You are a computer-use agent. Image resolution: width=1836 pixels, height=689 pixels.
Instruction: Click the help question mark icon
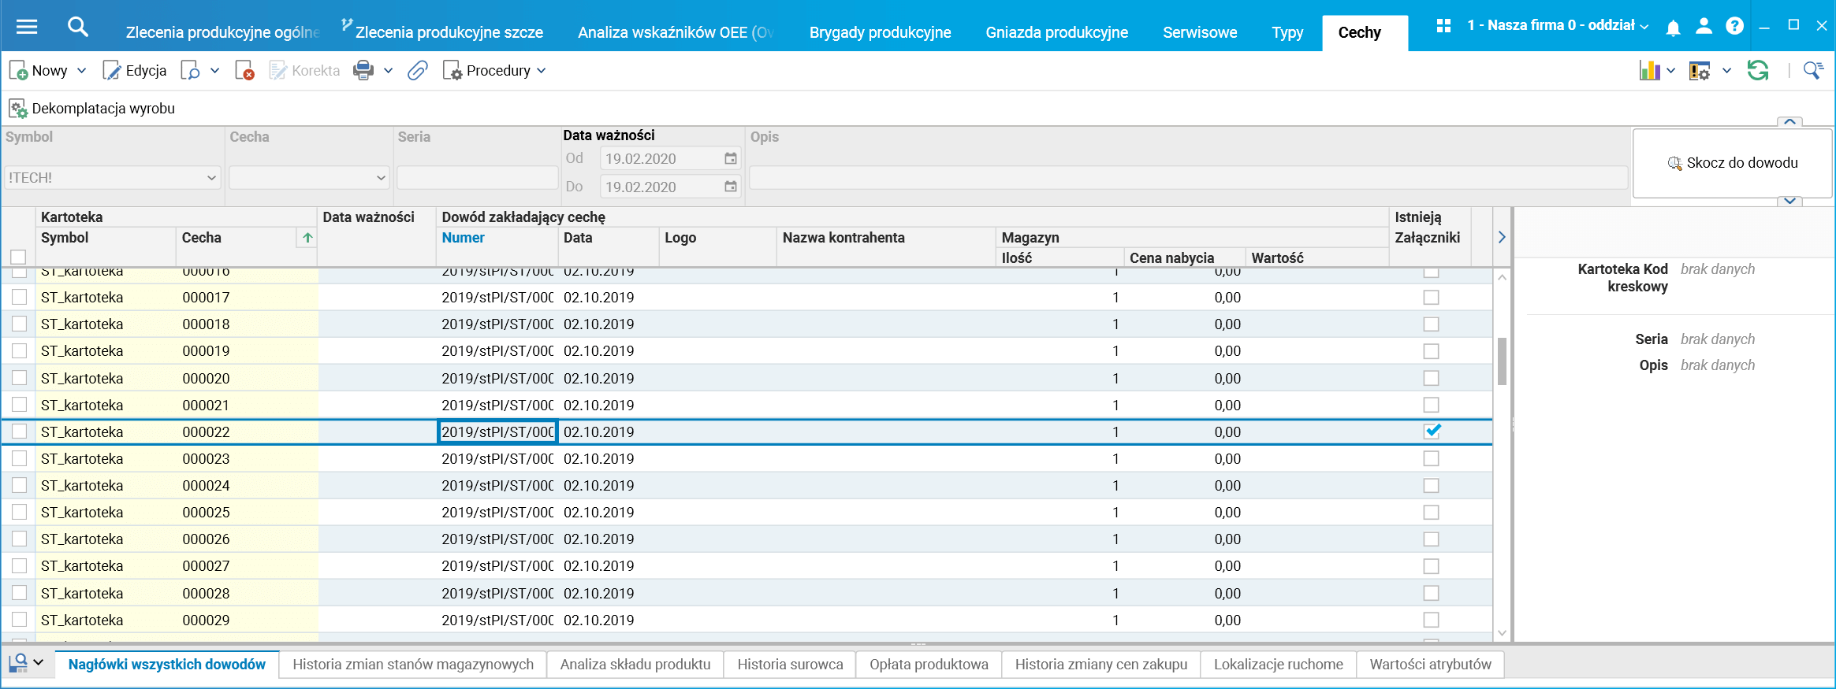(x=1734, y=26)
